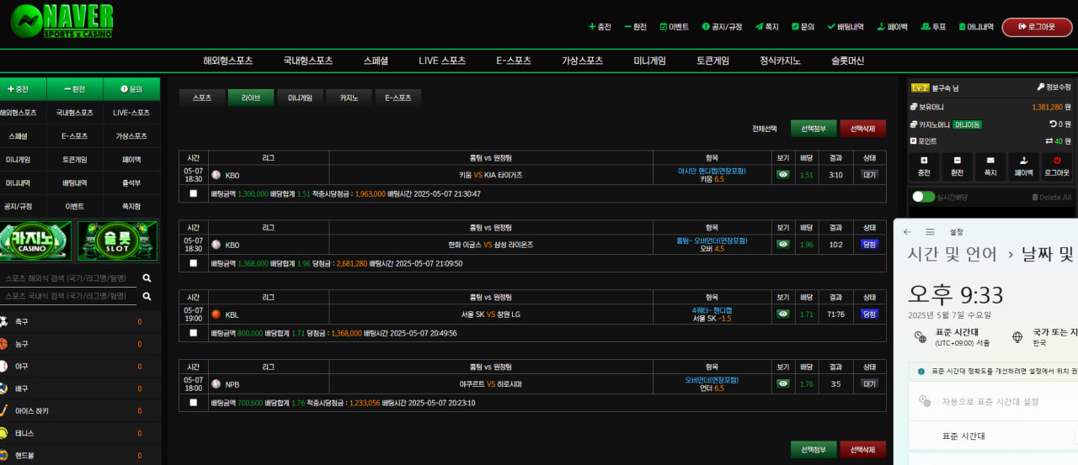Switch to the 미니게임 history tab
The image size is (1078, 465).
pos(300,98)
